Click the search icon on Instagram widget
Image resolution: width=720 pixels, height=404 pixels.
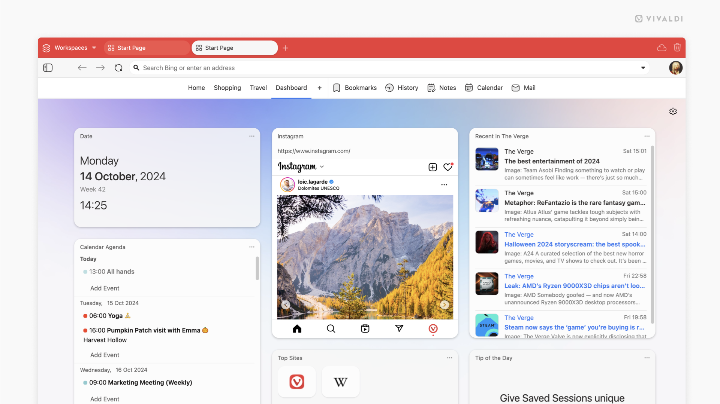[x=331, y=328]
